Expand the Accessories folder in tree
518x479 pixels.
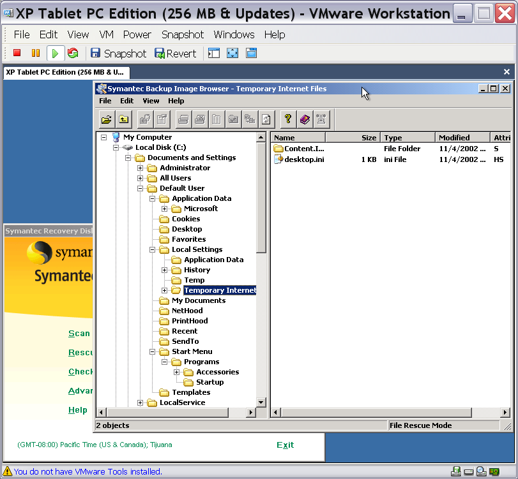pos(177,372)
